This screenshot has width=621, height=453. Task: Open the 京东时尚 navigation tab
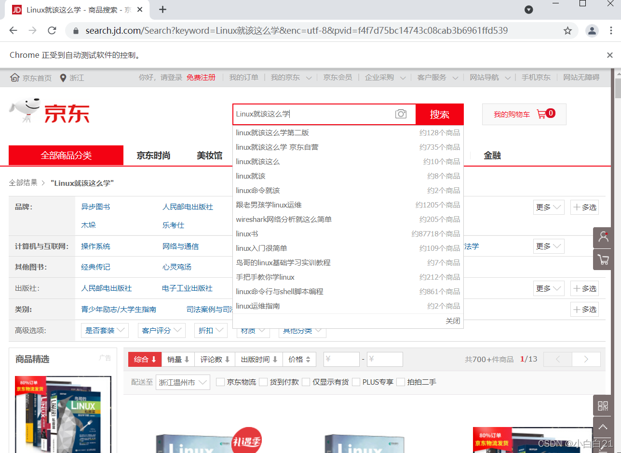point(153,155)
